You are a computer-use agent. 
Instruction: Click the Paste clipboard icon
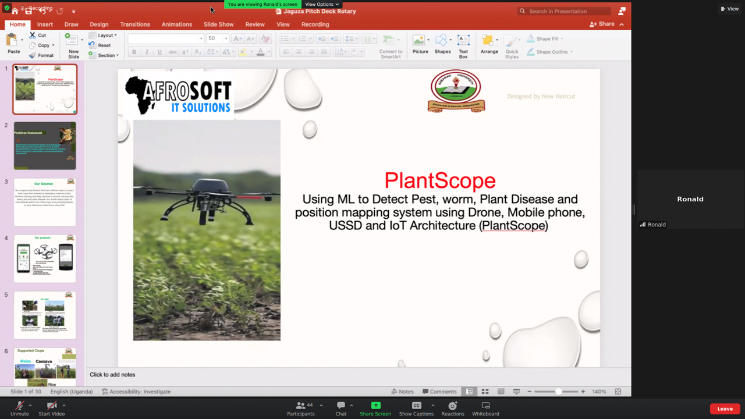pyautogui.click(x=12, y=41)
